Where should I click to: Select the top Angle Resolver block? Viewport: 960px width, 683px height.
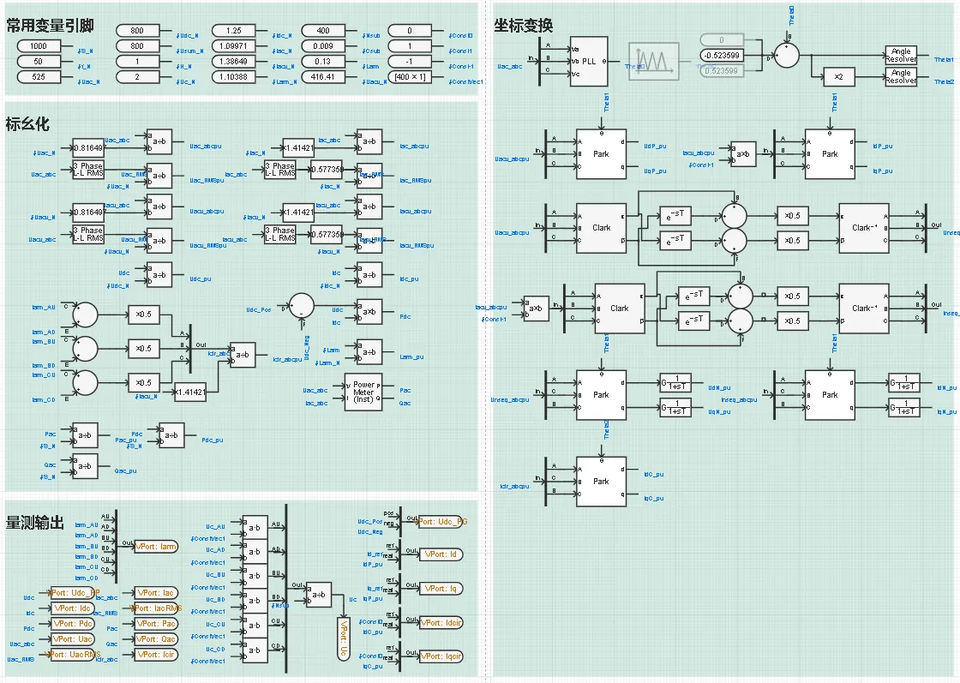[x=901, y=56]
